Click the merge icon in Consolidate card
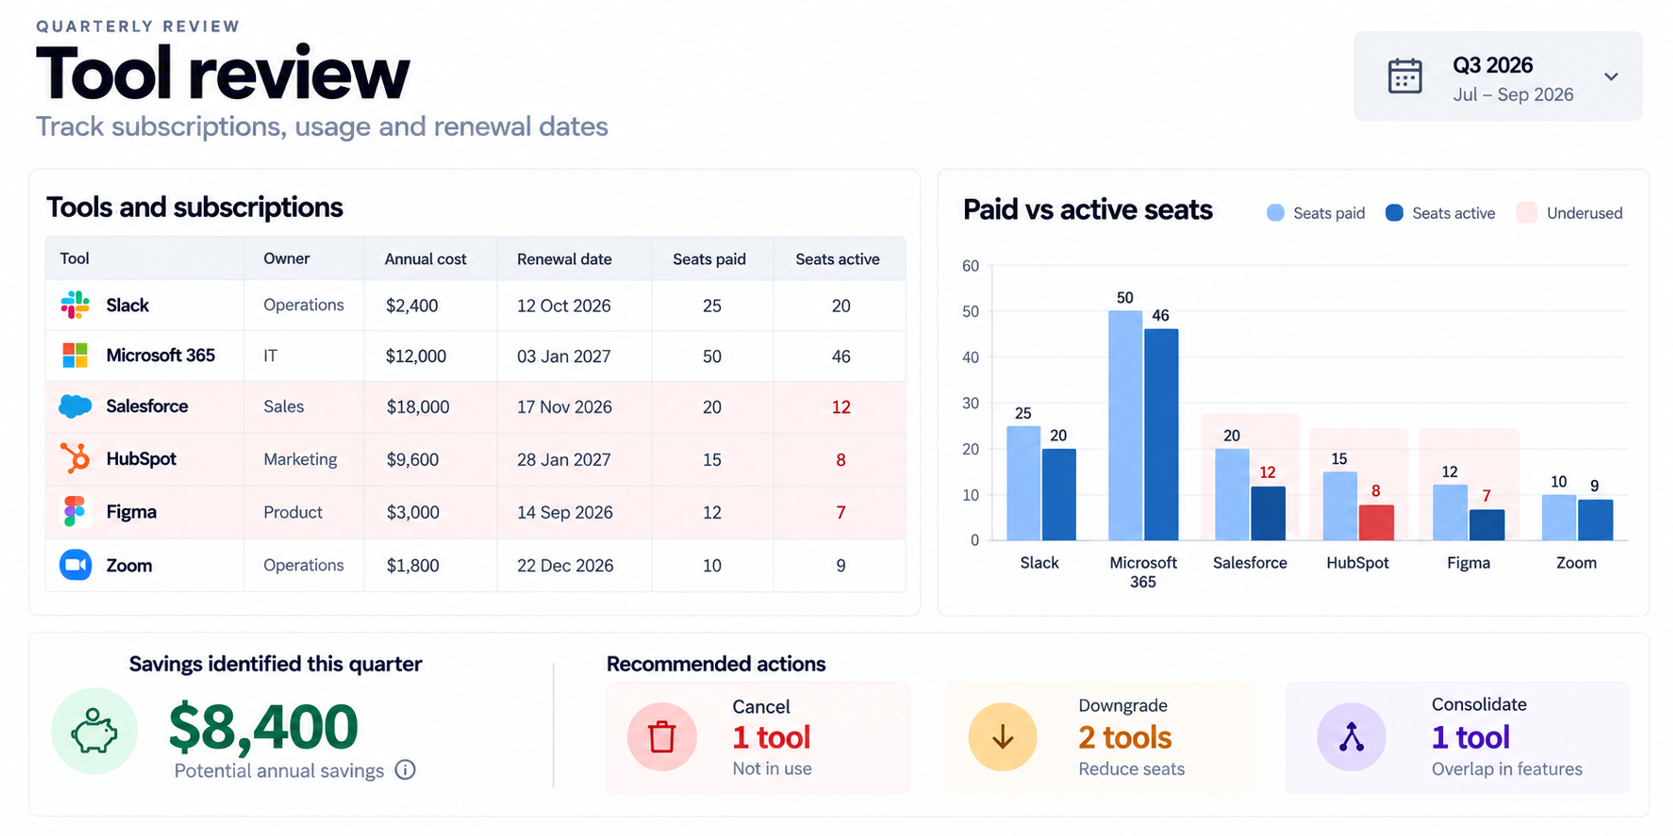 tap(1351, 737)
